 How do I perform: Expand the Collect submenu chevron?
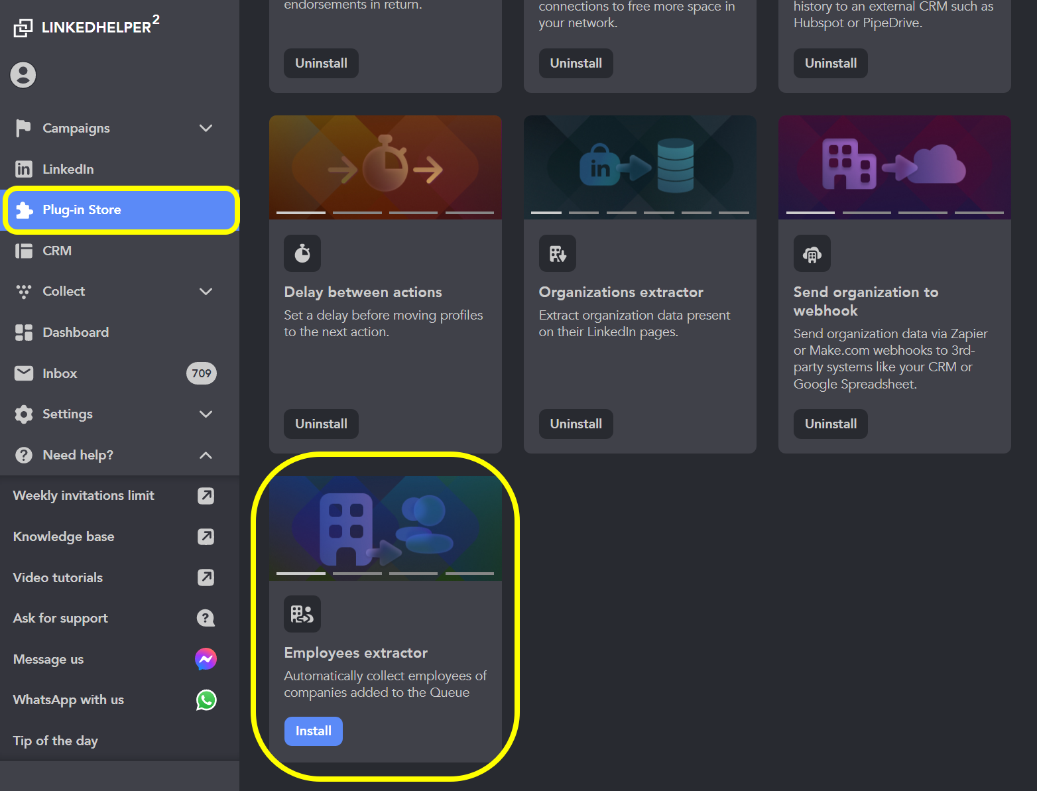click(206, 291)
